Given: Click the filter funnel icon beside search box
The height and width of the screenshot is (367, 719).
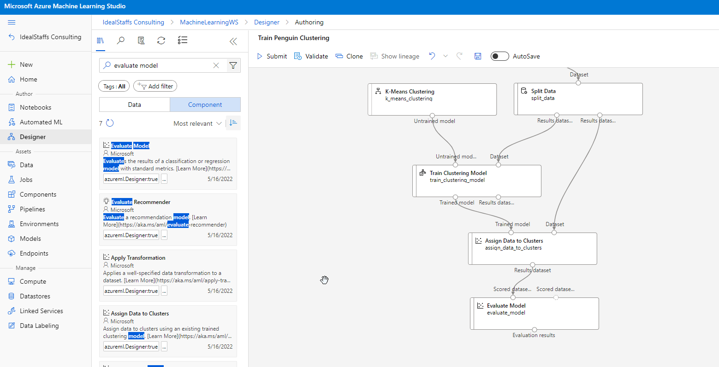Looking at the screenshot, I should [233, 65].
